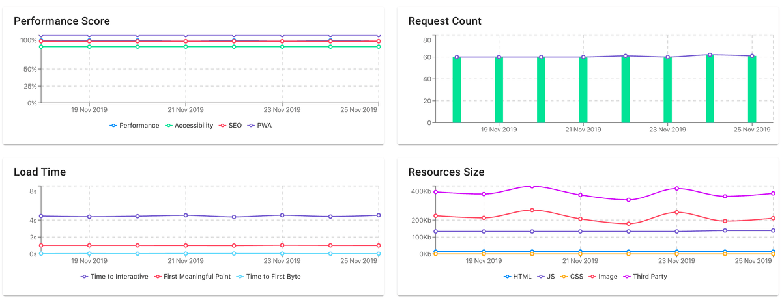Click Request Count line point at 23 Nov 2019
The height and width of the screenshot is (300, 782).
tap(668, 57)
